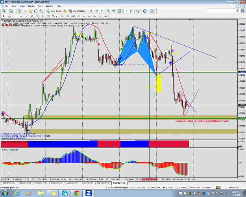Click the 0.71046 current price label
The height and width of the screenshot is (197, 246).
[x=242, y=105]
